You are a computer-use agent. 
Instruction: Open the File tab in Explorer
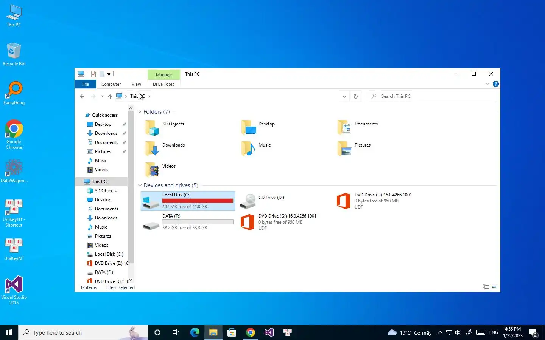tap(86, 84)
